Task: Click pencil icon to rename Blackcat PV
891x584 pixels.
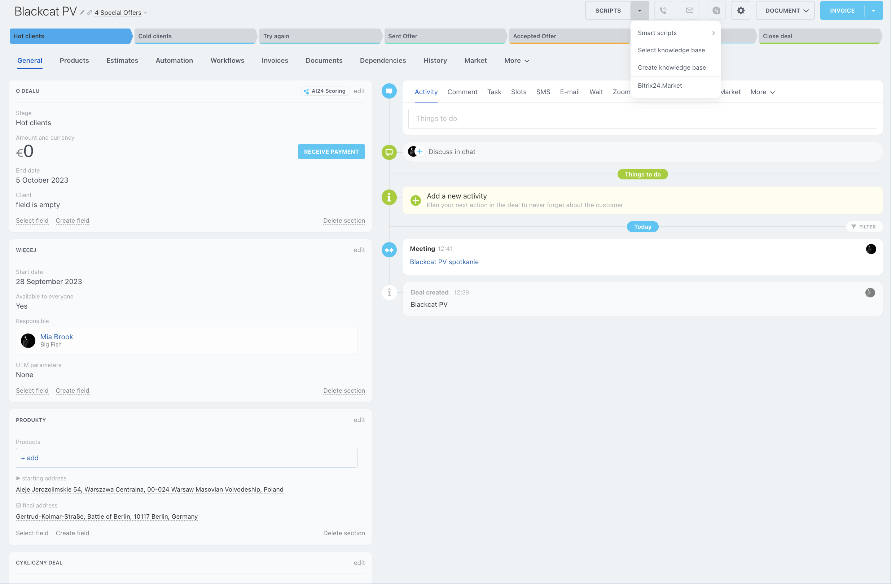Action: pyautogui.click(x=82, y=12)
